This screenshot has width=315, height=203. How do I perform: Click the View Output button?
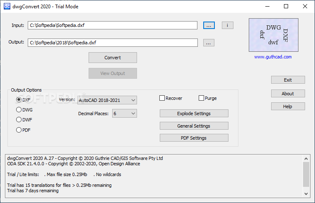coord(113,73)
